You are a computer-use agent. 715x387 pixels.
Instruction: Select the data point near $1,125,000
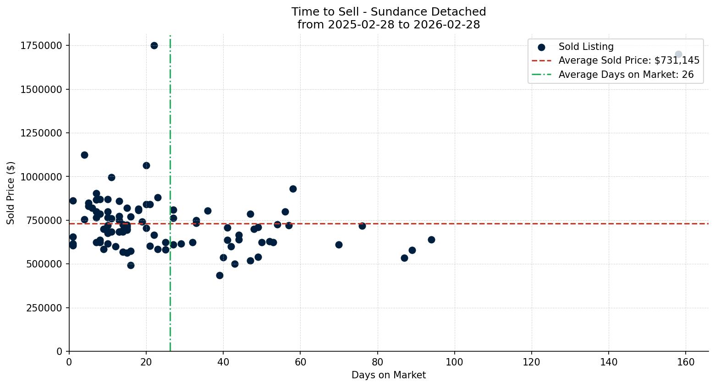tap(84, 155)
